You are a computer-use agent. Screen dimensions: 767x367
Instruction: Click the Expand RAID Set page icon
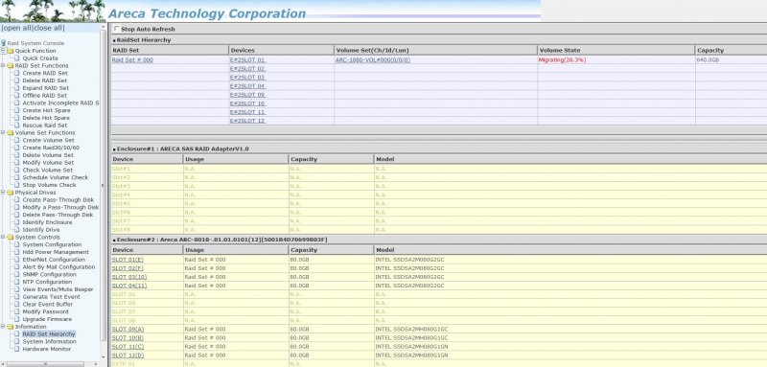click(x=17, y=88)
